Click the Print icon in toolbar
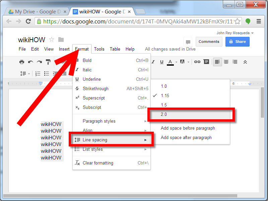This screenshot has width=268, height=201. (22, 62)
